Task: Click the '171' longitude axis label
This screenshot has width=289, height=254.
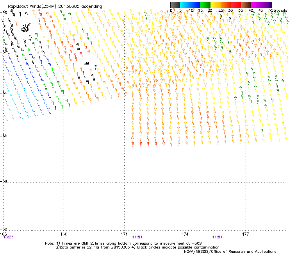Action: (124, 234)
